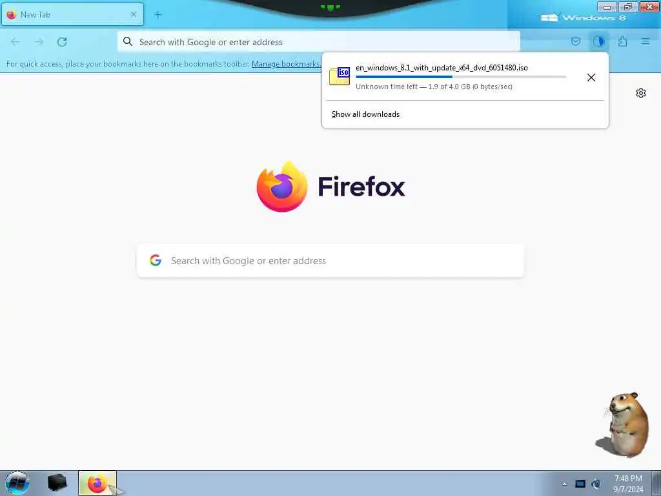Image resolution: width=661 pixels, height=496 pixels.
Task: Close the New Tab tab
Action: click(134, 14)
